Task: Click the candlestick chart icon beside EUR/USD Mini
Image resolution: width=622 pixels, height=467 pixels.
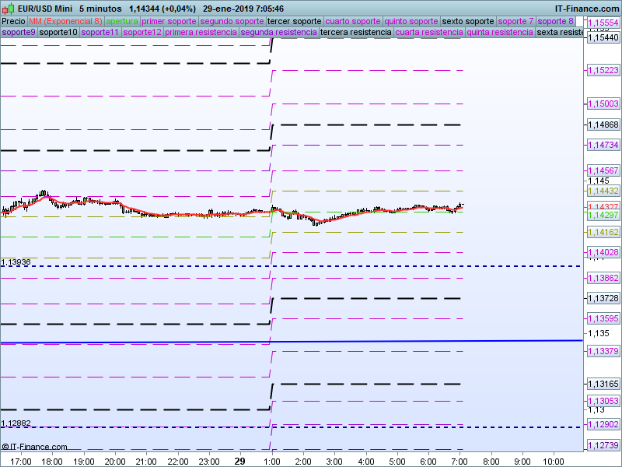Action: [x=6, y=9]
